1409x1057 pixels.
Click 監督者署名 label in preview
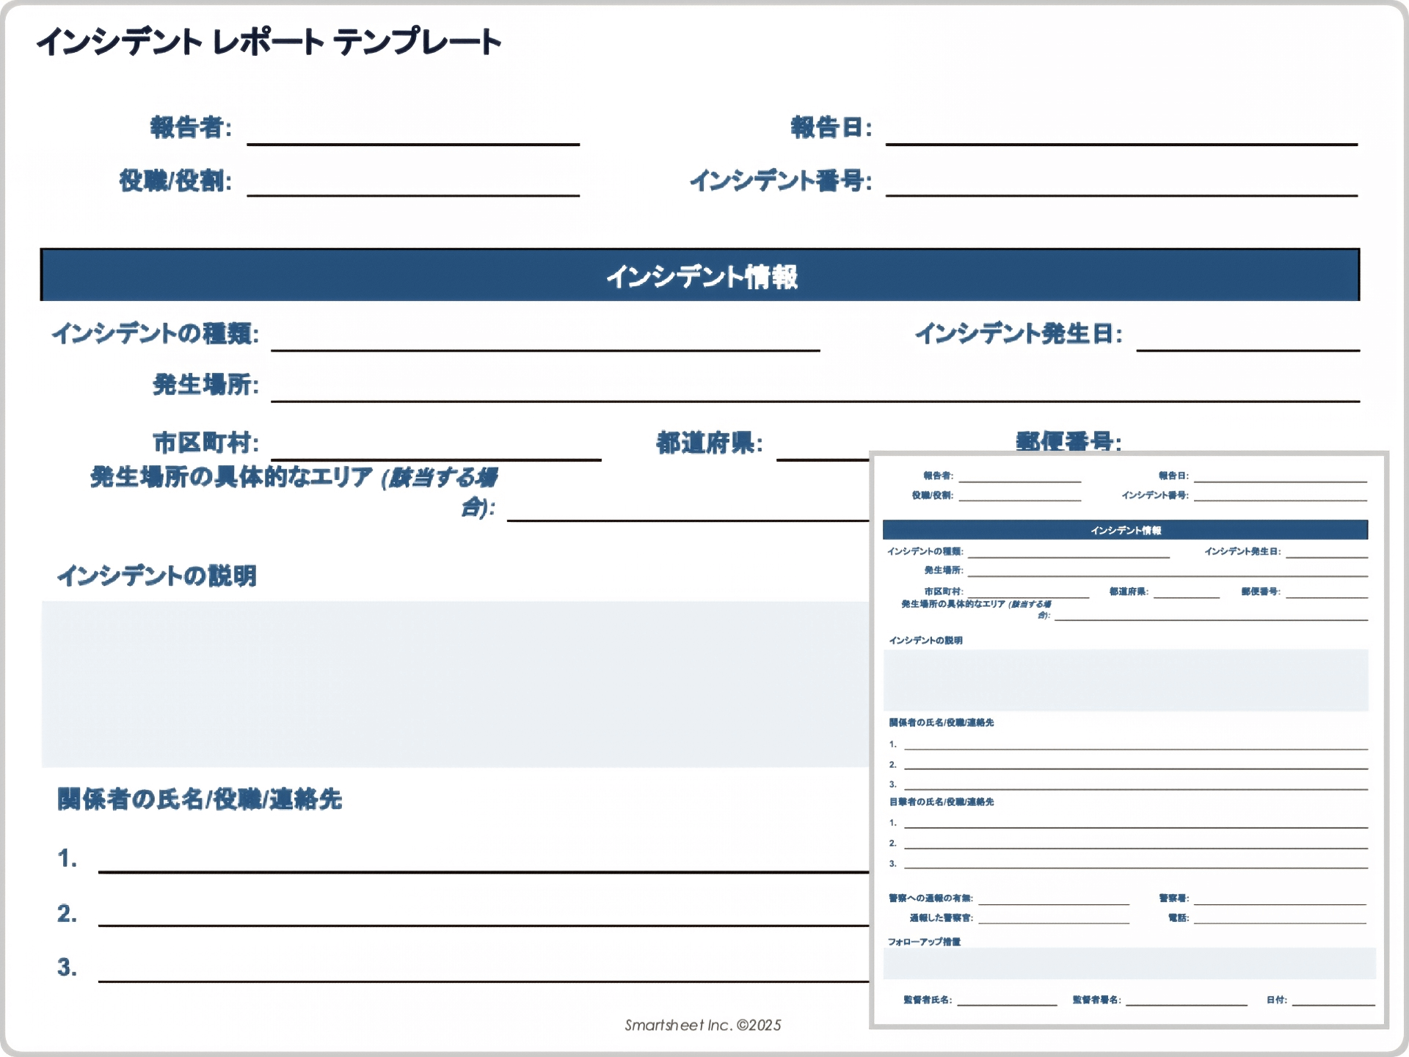coord(1096,1000)
